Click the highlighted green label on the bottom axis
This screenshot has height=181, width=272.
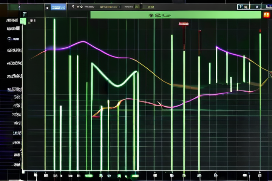89,175
